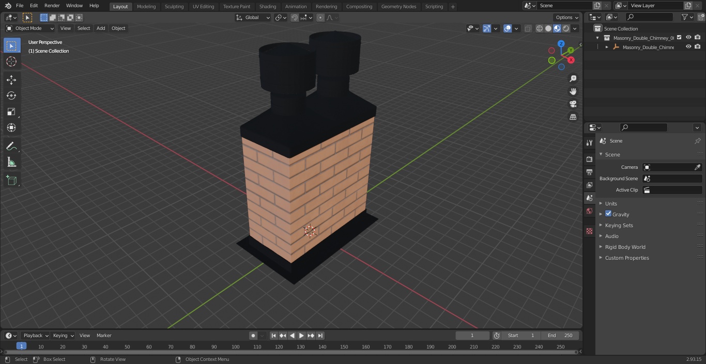706x364 pixels.
Task: Toggle auto keying record button
Action: 253,336
